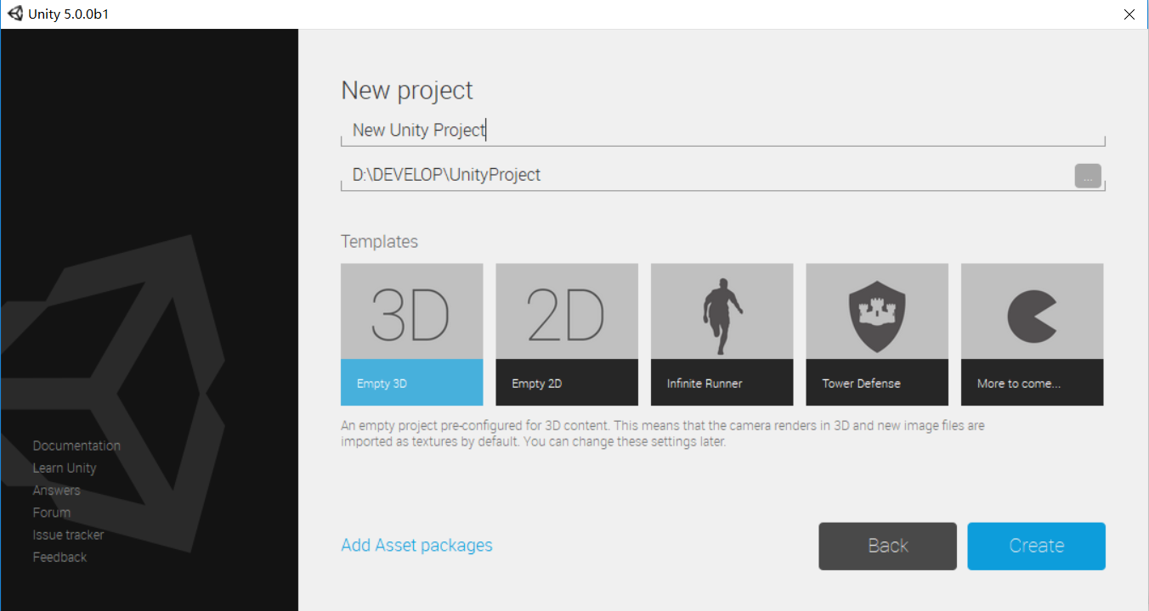Image resolution: width=1149 pixels, height=611 pixels.
Task: Click the More to come... label bar
Action: [1032, 383]
